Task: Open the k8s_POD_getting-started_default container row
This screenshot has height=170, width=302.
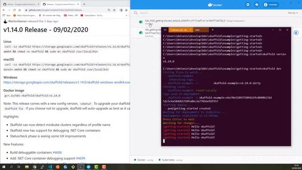Action: click(216, 22)
